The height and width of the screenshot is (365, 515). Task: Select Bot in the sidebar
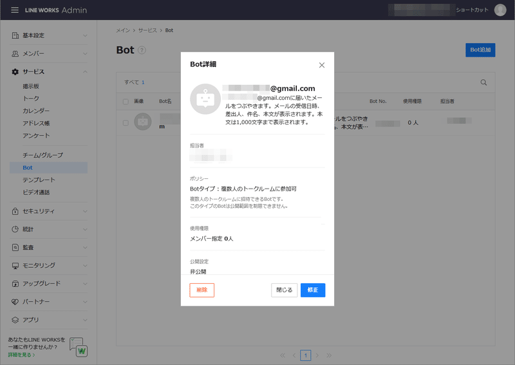tap(49, 167)
